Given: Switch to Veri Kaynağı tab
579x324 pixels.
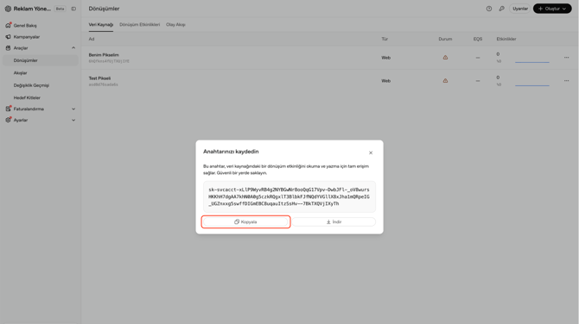Looking at the screenshot, I should [x=101, y=25].
